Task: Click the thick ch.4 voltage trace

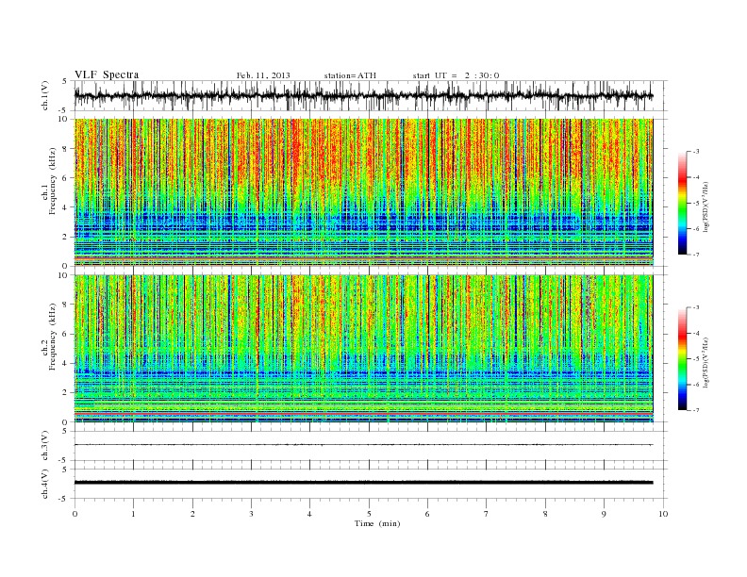Action: click(x=363, y=483)
